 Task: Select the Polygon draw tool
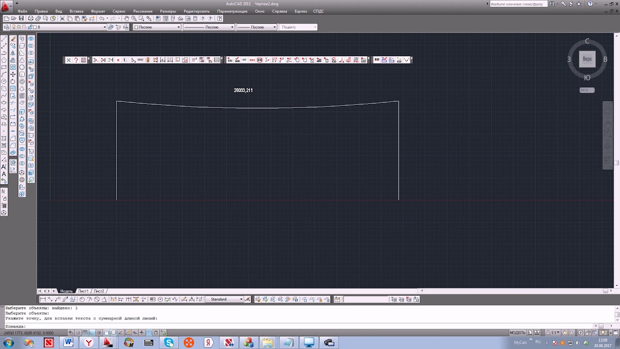4,60
